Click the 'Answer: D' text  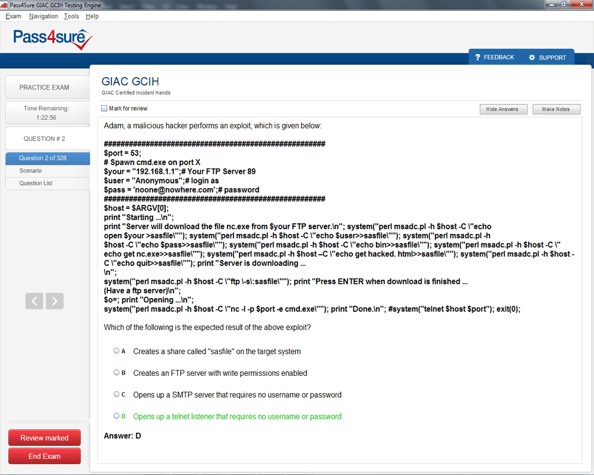pyautogui.click(x=122, y=436)
